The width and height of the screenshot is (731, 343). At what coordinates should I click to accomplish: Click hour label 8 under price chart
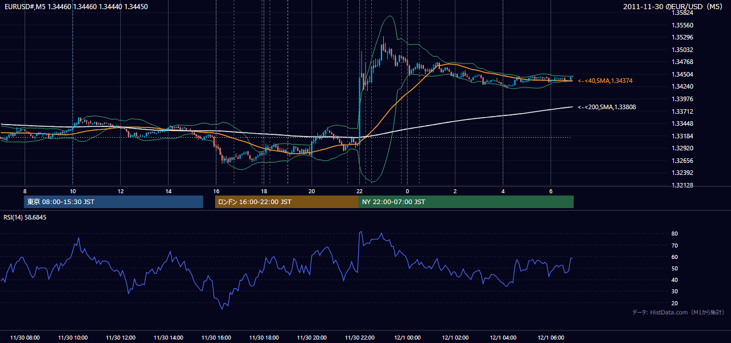[x=25, y=191]
